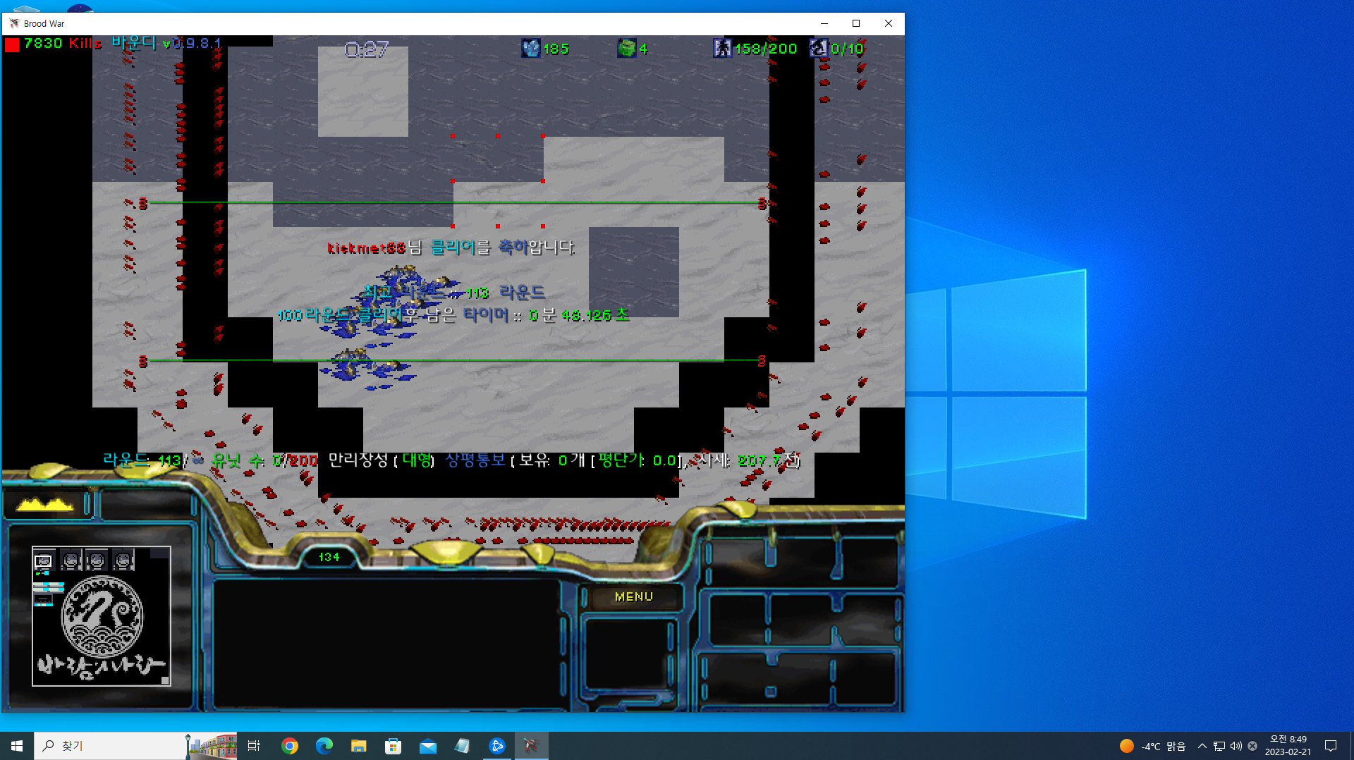1354x760 pixels.
Task: Open Task View from taskbar
Action: click(x=254, y=746)
